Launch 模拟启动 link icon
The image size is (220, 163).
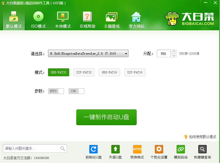181,149
